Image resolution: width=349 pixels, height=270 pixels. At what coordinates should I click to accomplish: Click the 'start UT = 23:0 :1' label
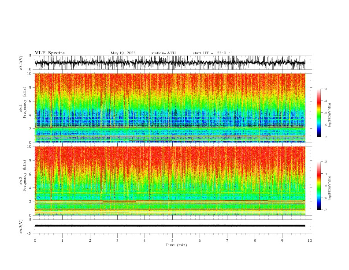pos(212,53)
